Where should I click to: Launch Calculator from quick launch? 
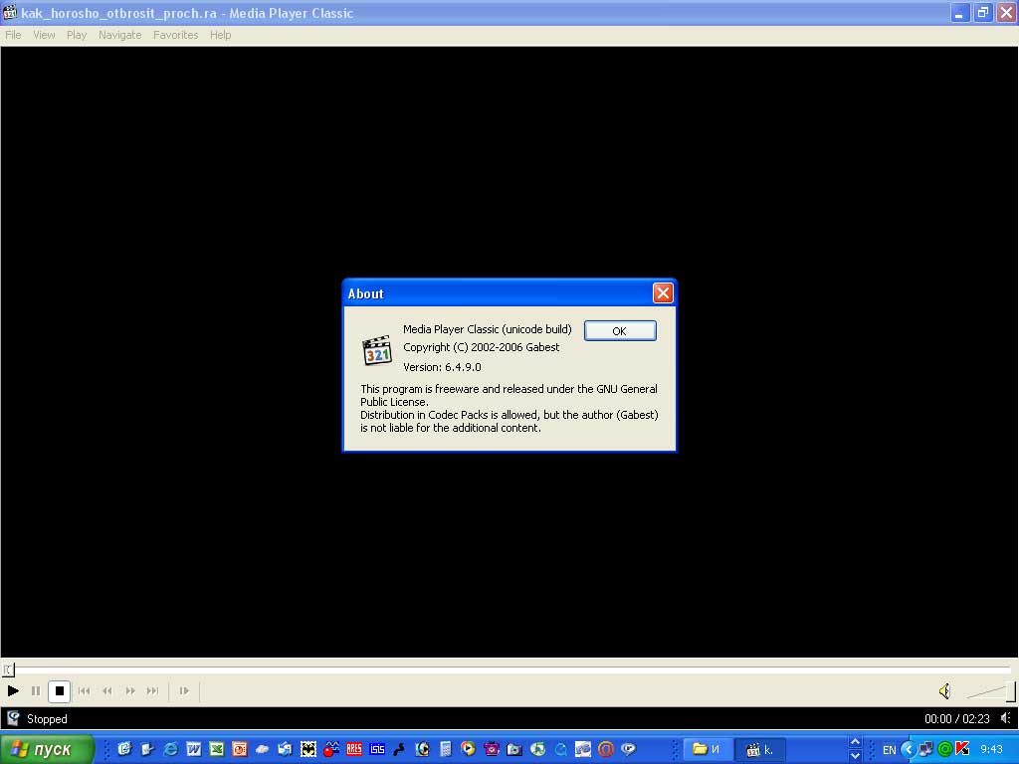click(x=445, y=749)
